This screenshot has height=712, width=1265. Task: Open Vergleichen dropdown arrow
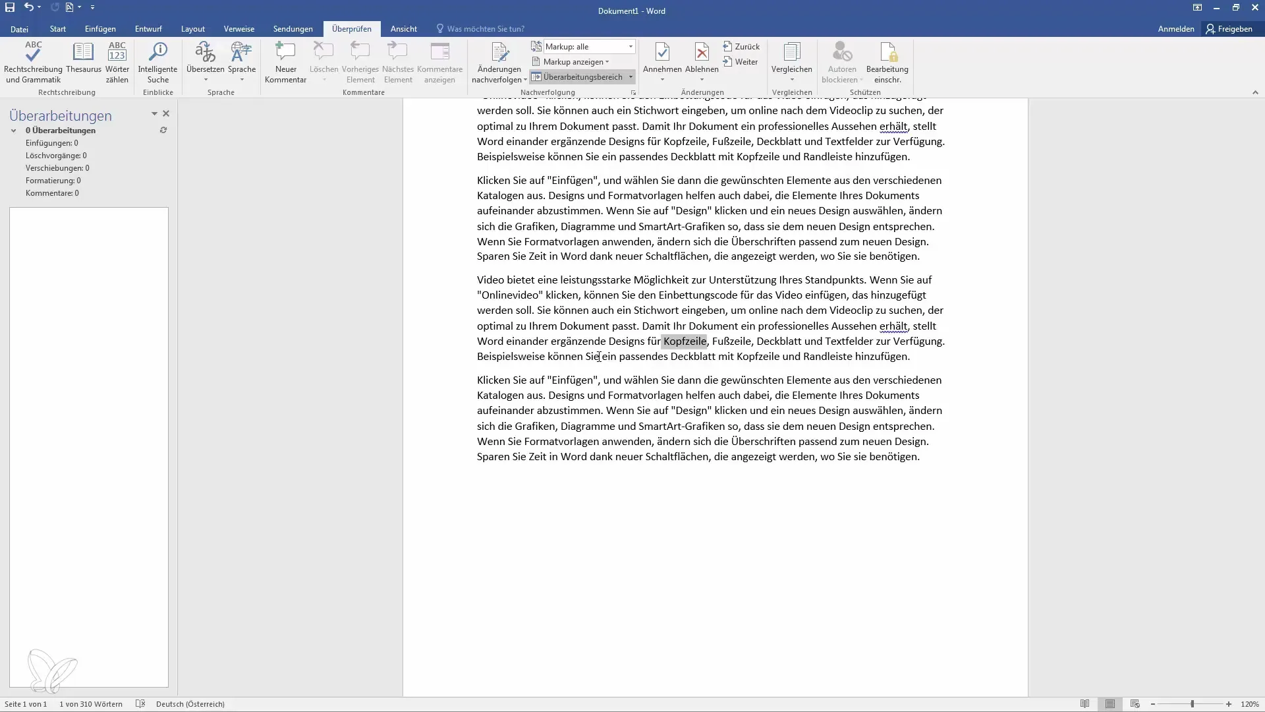coord(792,80)
